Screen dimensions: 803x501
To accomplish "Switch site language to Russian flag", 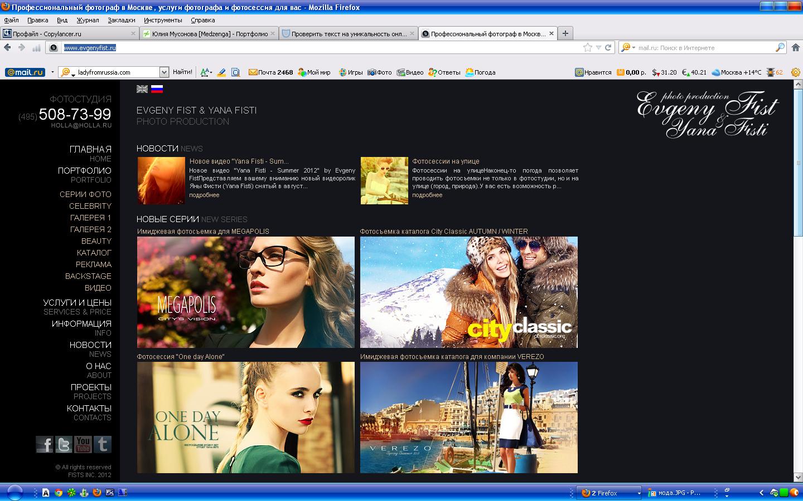I will 157,89.
